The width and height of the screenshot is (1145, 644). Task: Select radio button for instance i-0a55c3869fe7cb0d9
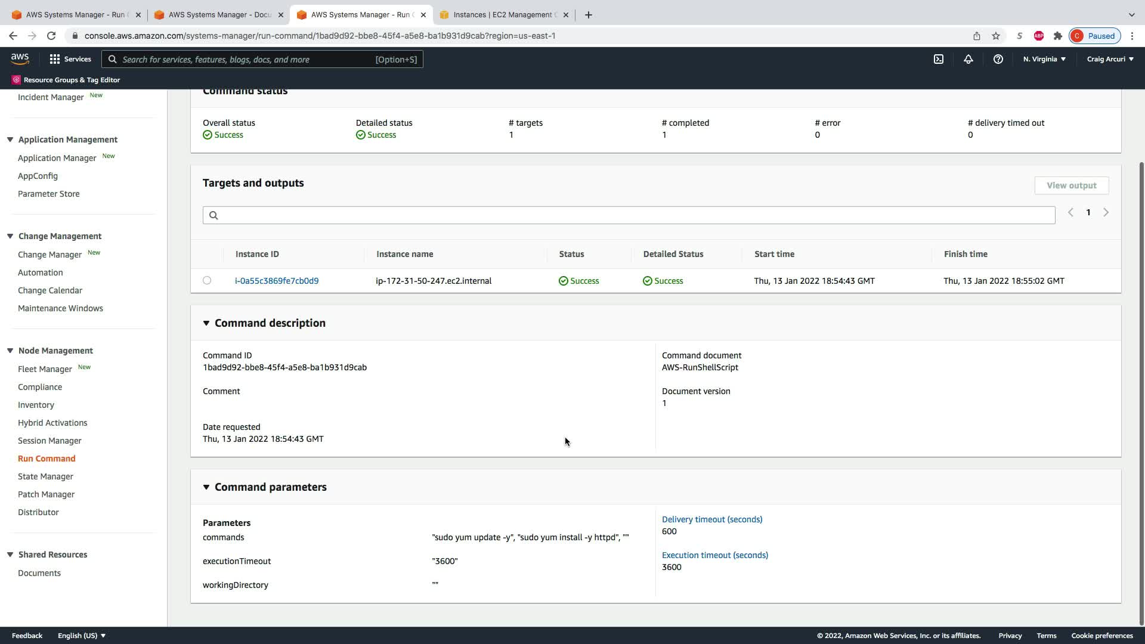point(207,280)
